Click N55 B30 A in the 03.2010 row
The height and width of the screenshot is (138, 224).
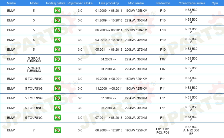pyautogui.click(x=191, y=40)
